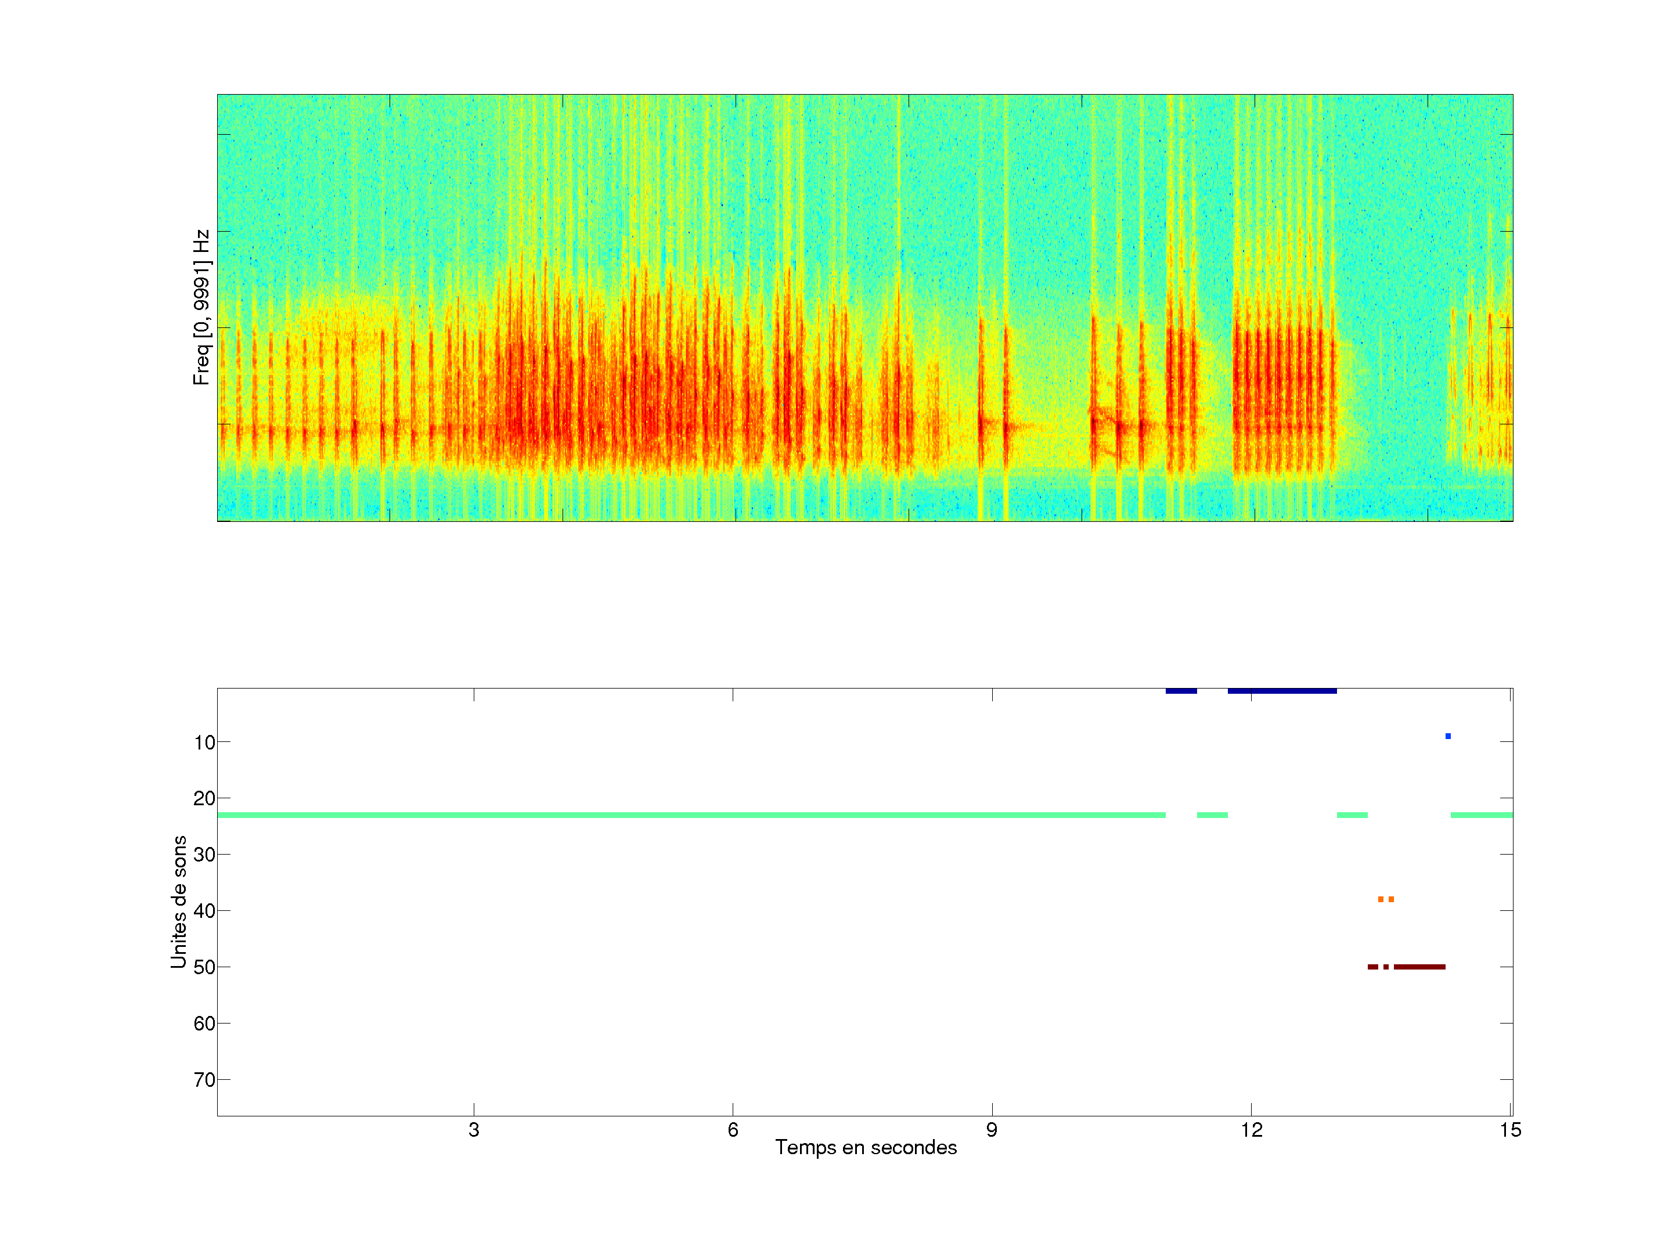The height and width of the screenshot is (1254, 1672).
Task: Click the last green segment near 15 seconds
Action: point(1481,815)
